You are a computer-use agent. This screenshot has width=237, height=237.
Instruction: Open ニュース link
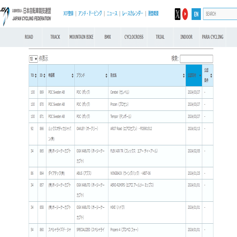click(x=112, y=13)
